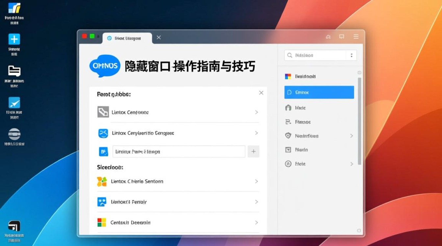The height and width of the screenshot is (246, 442).
Task: Click the blue rounded icon of Lintox Cenyberitio
Action: coord(103,133)
